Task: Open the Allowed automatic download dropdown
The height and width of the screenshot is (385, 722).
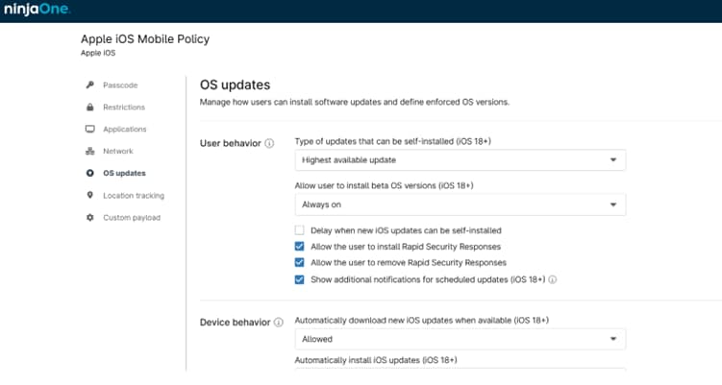Action: coord(460,339)
